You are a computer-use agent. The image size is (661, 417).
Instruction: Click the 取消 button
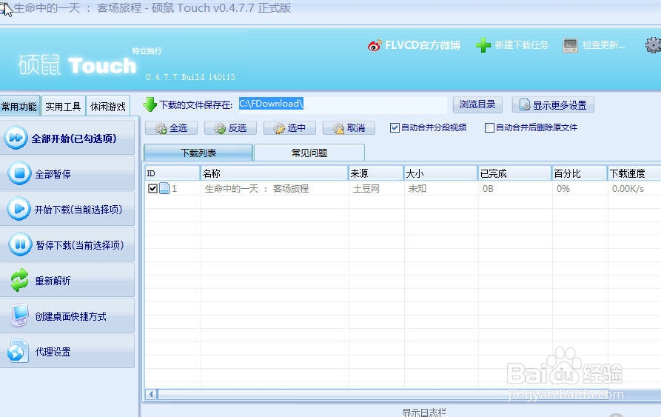[349, 127]
